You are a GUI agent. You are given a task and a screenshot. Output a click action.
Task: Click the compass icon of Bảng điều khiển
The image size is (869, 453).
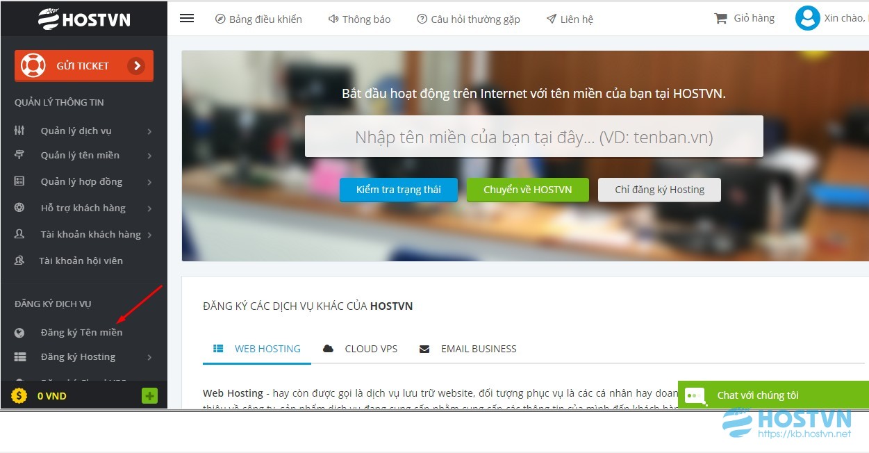point(220,19)
